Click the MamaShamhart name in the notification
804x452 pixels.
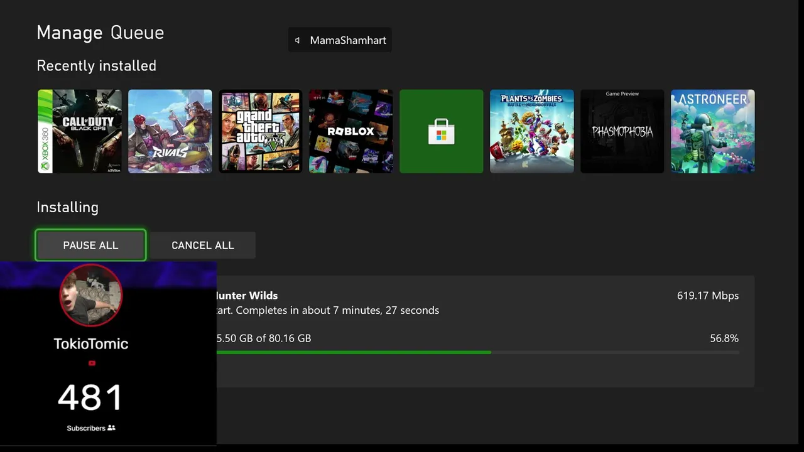(348, 40)
